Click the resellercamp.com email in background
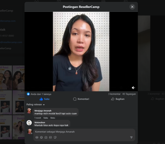This screenshot has height=144, width=165. [11, 42]
